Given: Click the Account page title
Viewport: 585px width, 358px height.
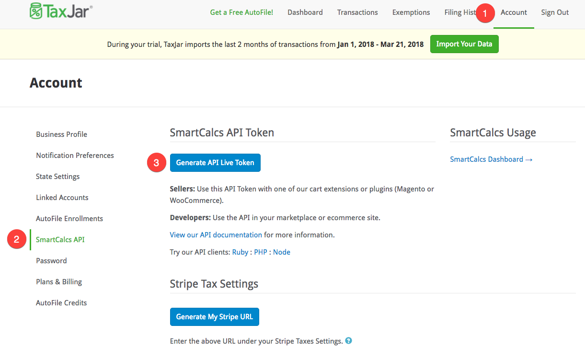Looking at the screenshot, I should 56,83.
